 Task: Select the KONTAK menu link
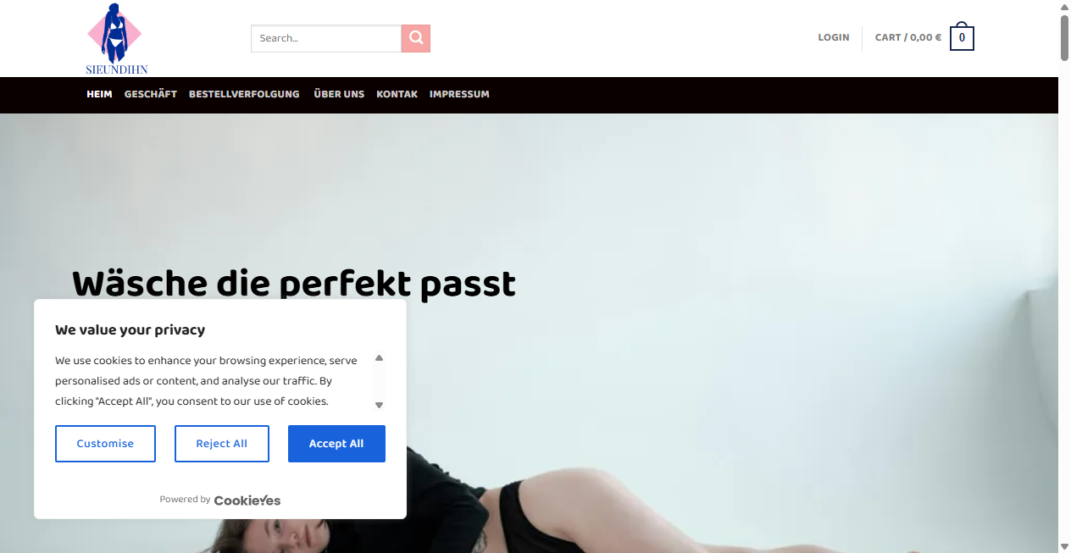tap(397, 94)
